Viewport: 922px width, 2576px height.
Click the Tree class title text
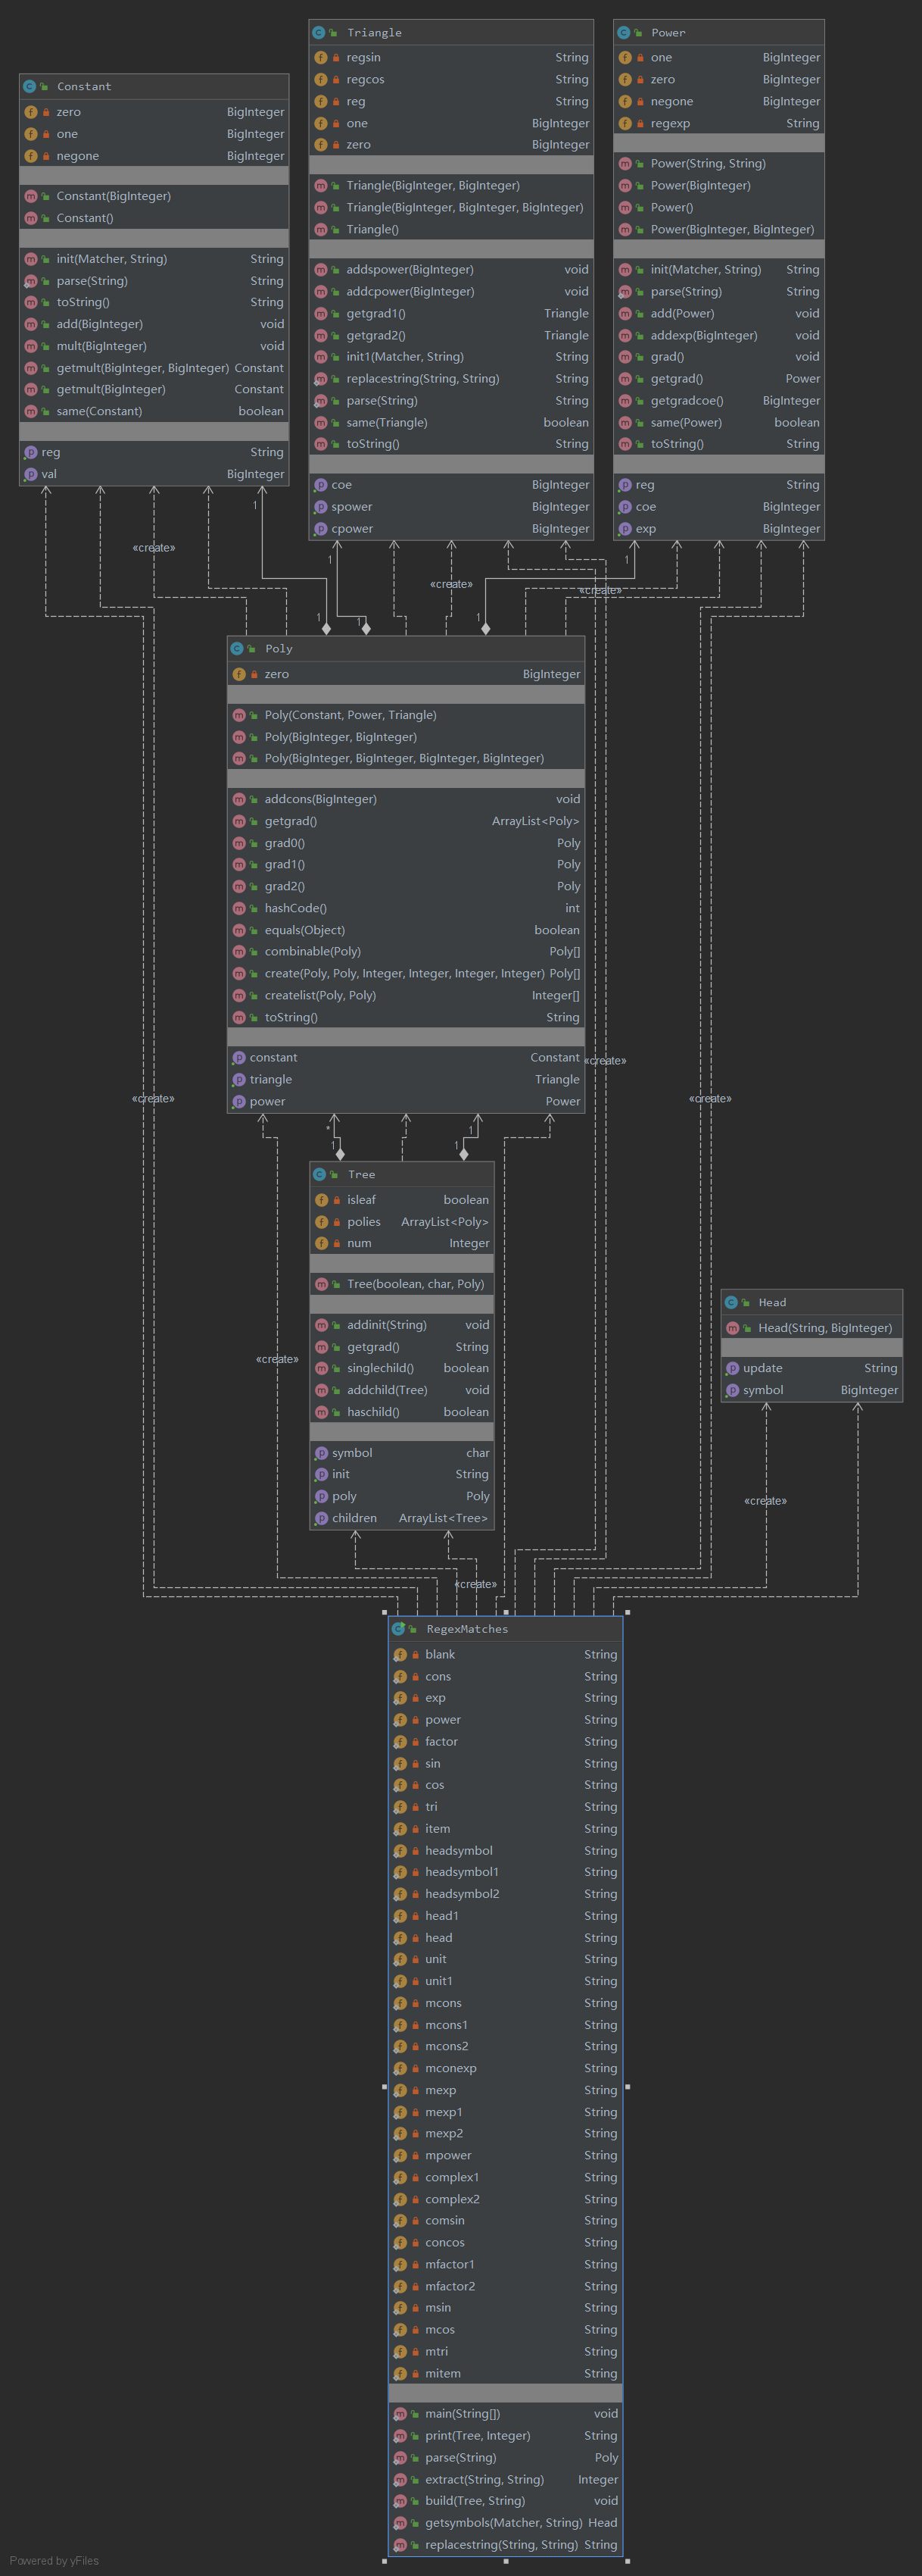362,1175
